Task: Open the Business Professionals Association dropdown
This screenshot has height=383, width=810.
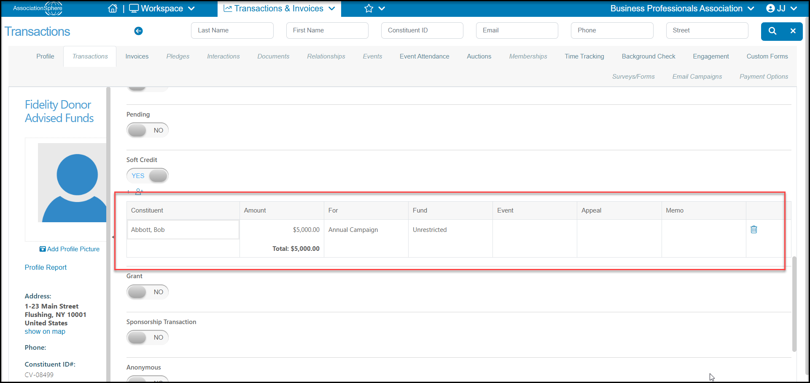Action: pos(751,8)
